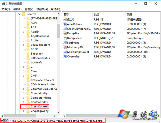The width and height of the screenshot is (161, 123).
Task: Click the tree pane scroll up arrow
Action: point(58,14)
